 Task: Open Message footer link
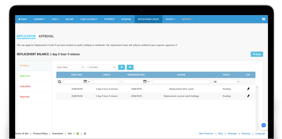(232, 134)
